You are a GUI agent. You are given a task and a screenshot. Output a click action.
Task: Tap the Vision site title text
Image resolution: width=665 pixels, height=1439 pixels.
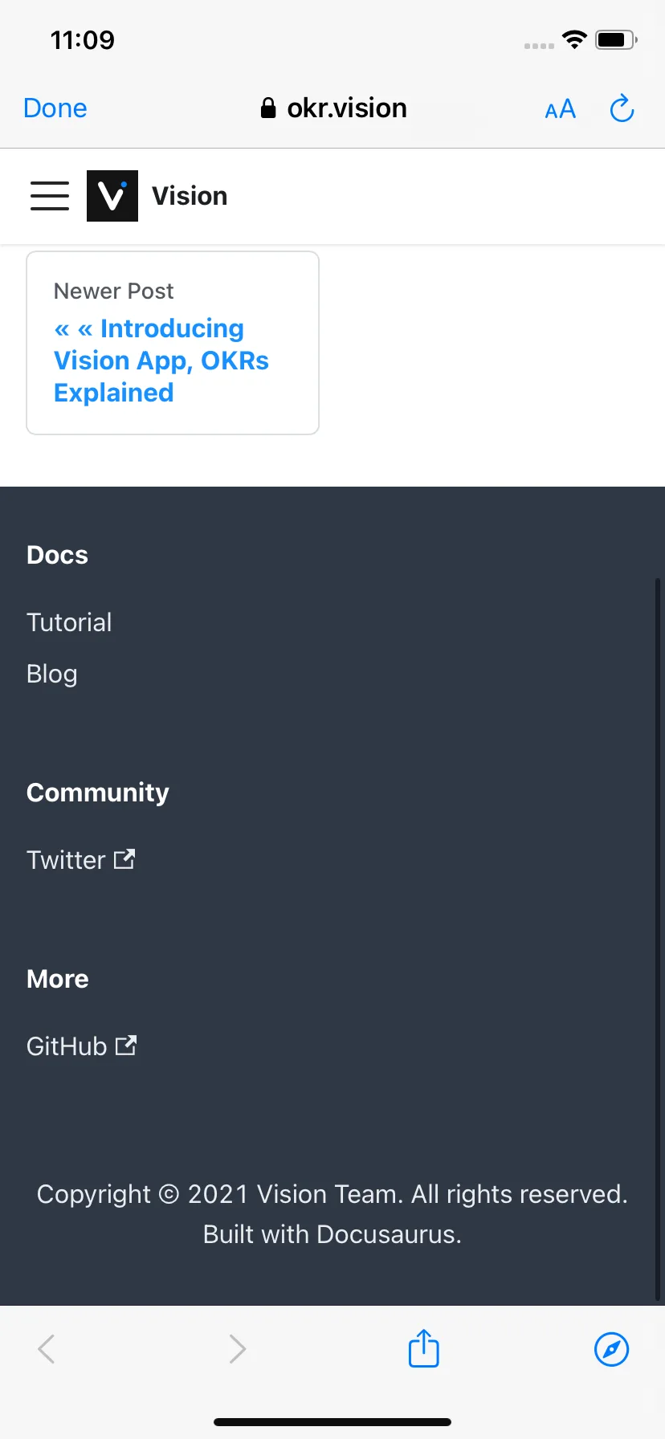point(190,196)
